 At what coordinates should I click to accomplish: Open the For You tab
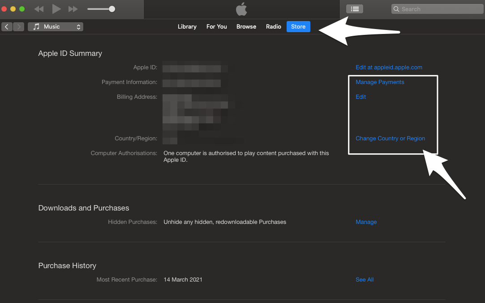216,26
